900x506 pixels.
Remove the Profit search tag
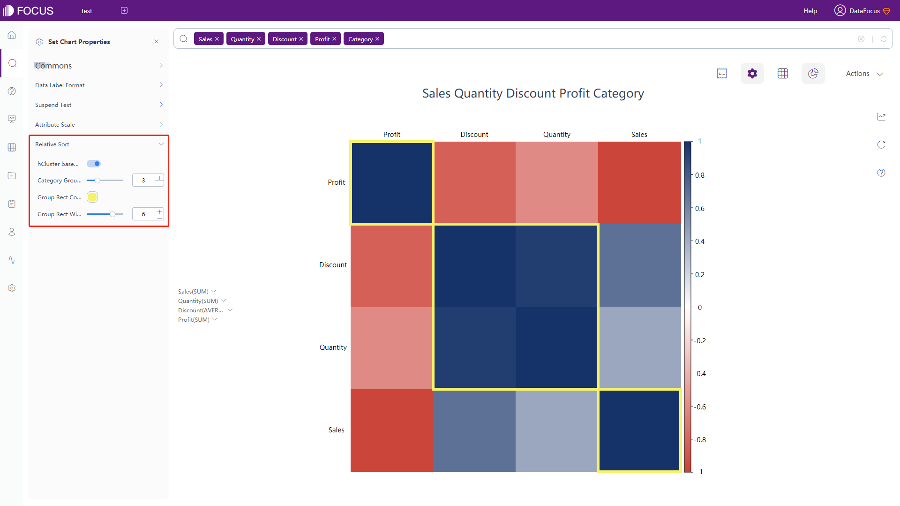click(x=334, y=39)
